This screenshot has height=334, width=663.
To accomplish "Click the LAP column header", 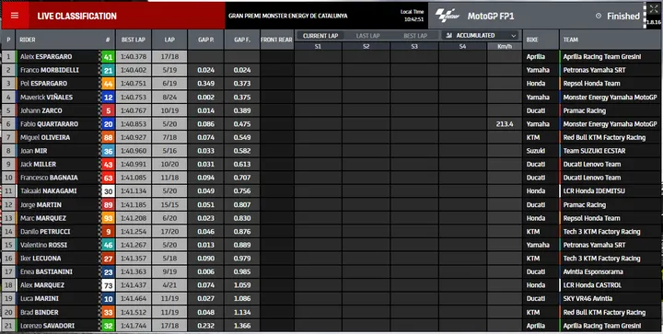I will coord(169,40).
